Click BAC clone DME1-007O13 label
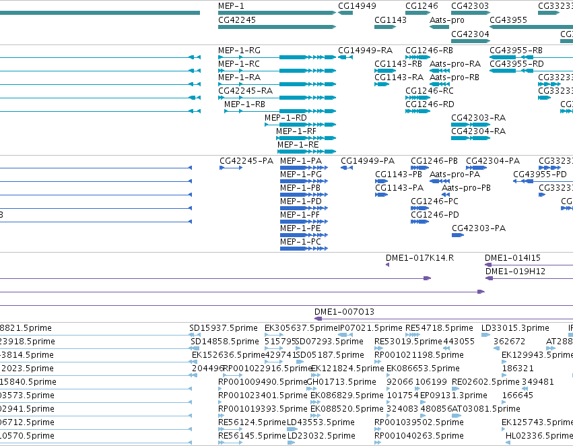 point(344,312)
